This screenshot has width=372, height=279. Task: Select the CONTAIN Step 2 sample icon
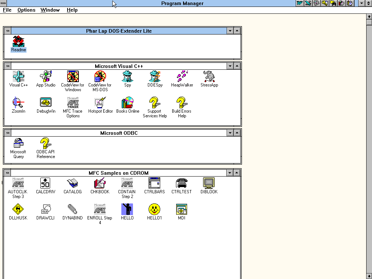pos(127,183)
